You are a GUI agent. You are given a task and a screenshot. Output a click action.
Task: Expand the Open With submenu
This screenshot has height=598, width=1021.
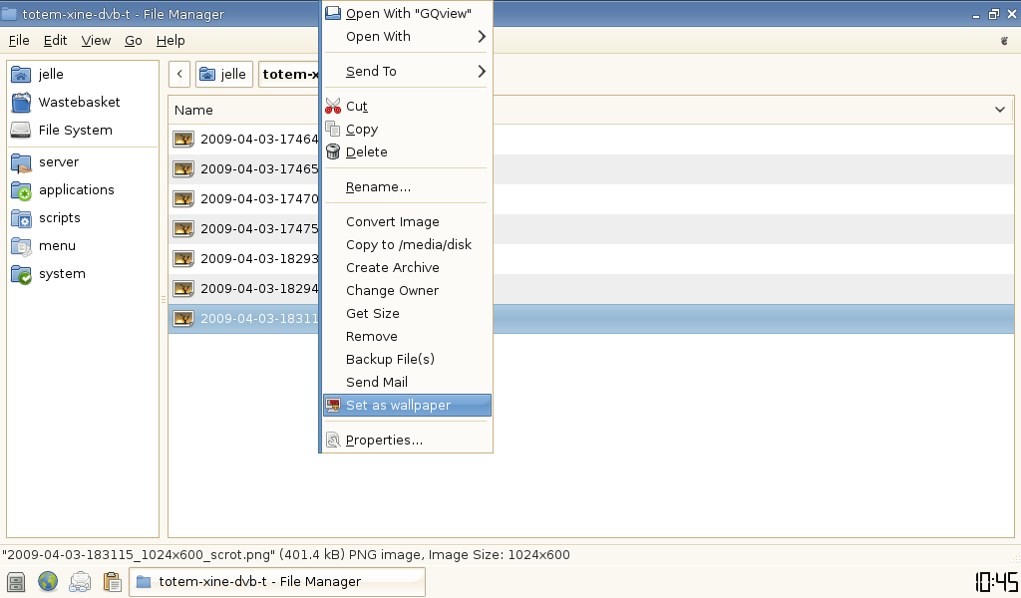482,37
